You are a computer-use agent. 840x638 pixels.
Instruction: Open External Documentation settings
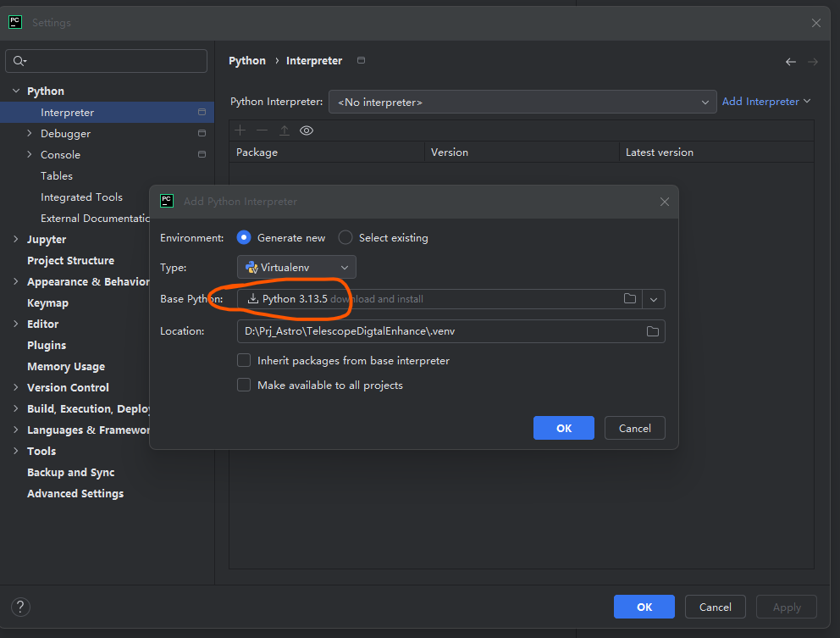coord(96,219)
